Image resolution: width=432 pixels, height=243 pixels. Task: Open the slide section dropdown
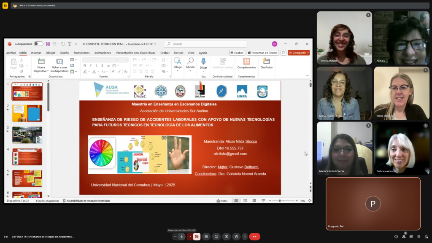73,72
